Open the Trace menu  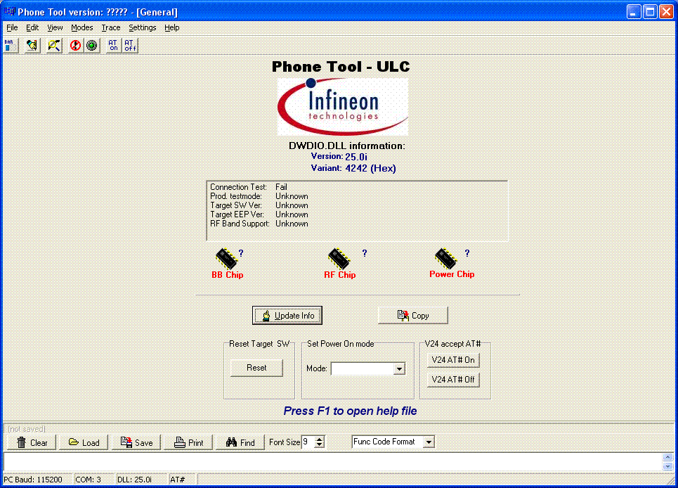click(x=111, y=27)
